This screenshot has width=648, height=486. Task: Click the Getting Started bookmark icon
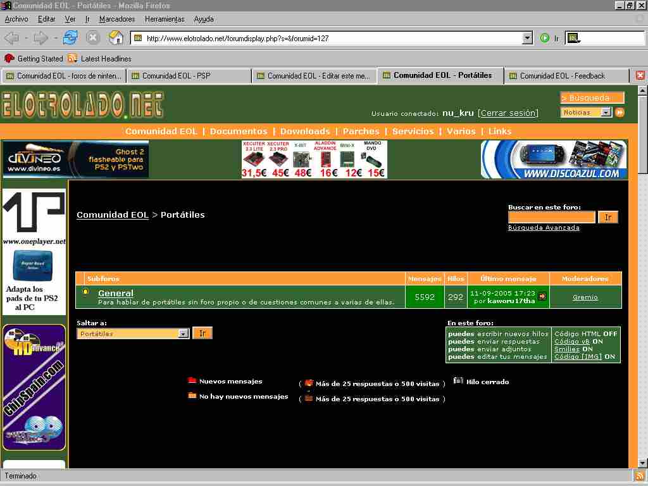click(x=9, y=58)
